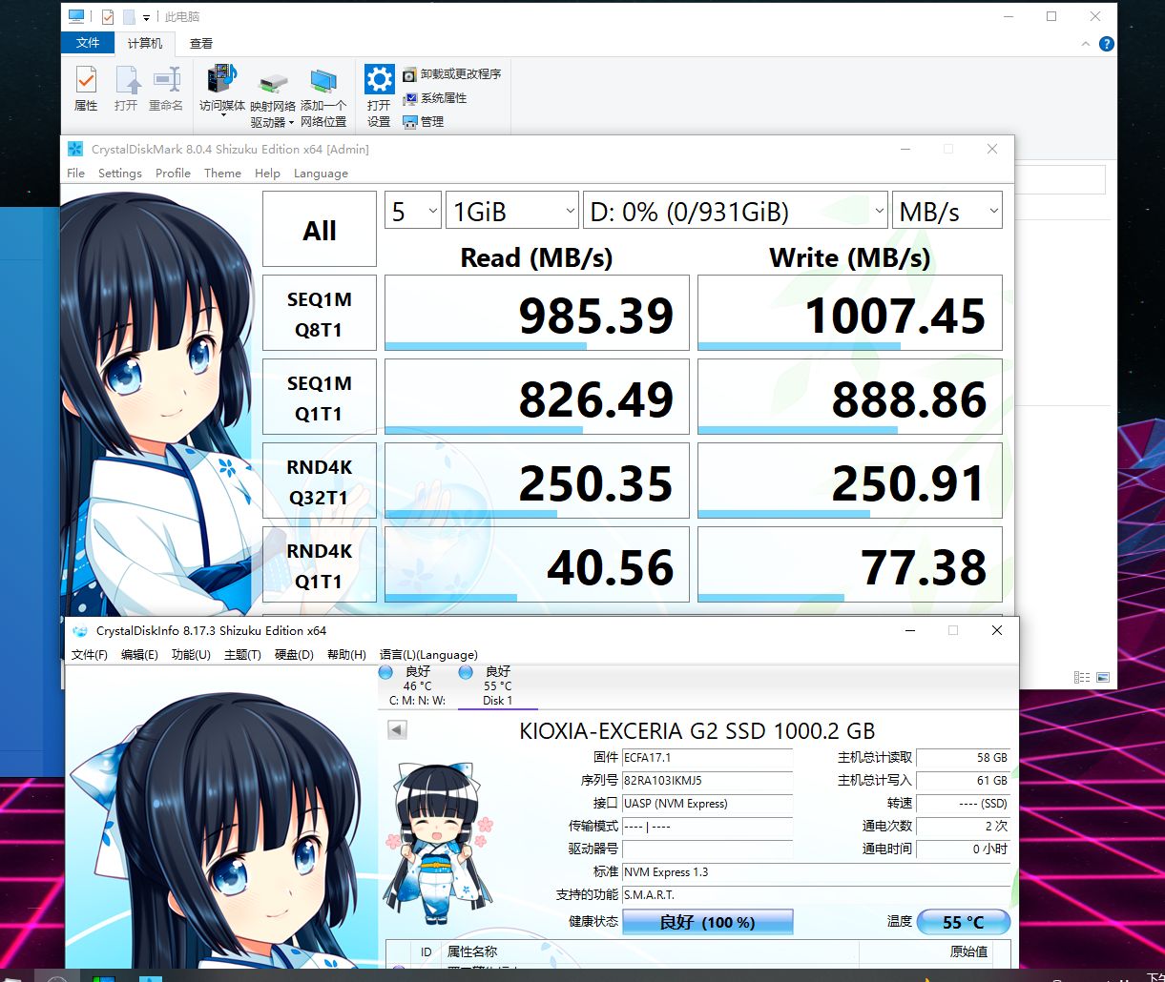Switch to the 文件 tab in Explorer
The image size is (1165, 982).
point(88,43)
